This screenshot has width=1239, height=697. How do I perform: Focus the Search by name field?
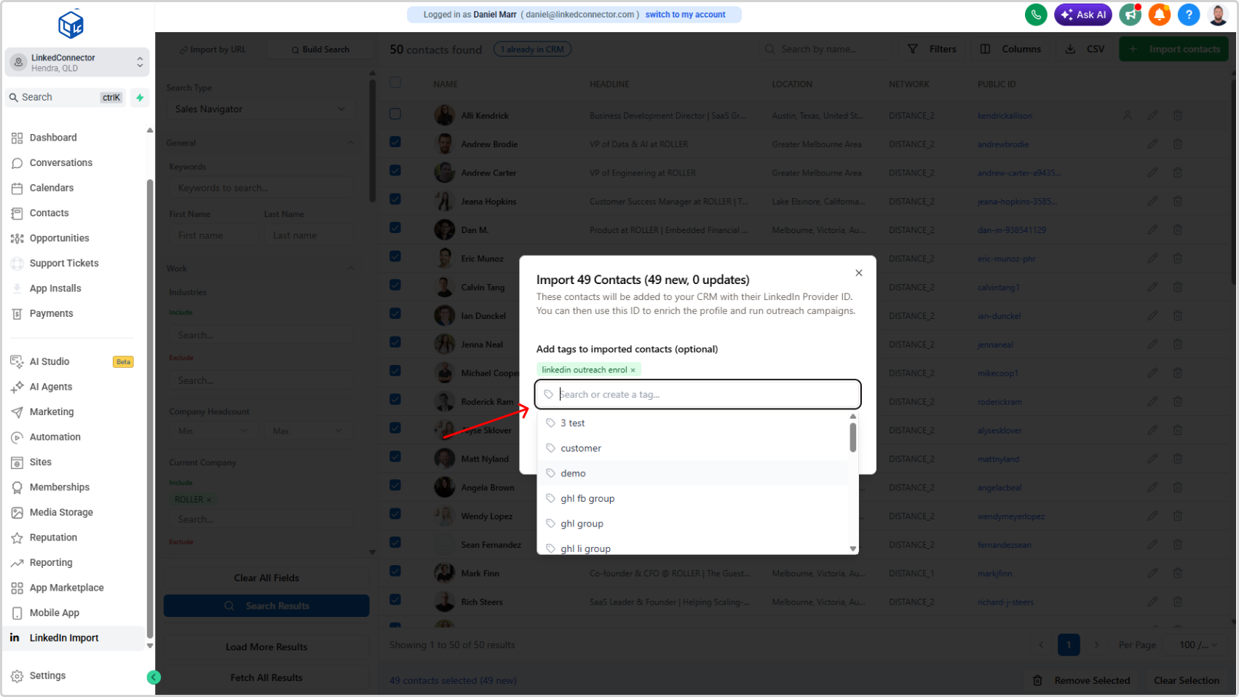tap(825, 49)
